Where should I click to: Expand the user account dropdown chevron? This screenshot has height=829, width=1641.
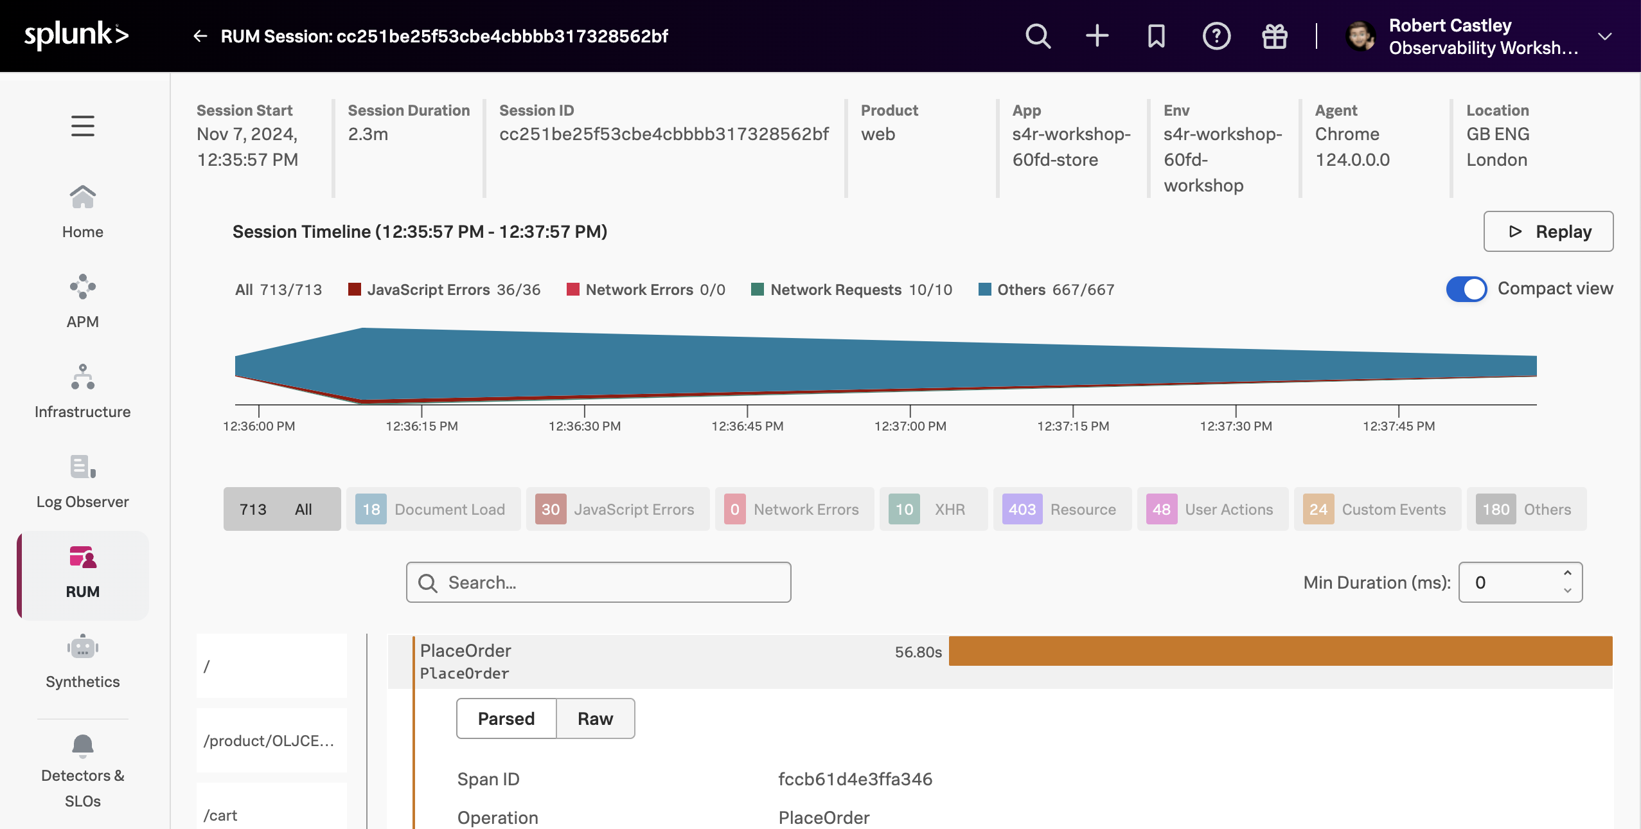[x=1604, y=36]
